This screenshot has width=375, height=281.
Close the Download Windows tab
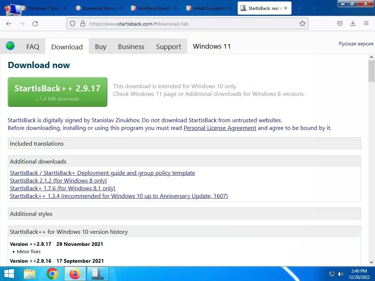tap(120, 8)
